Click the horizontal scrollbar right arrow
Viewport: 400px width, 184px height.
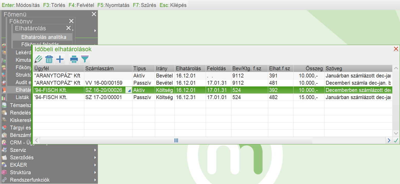click(389, 141)
